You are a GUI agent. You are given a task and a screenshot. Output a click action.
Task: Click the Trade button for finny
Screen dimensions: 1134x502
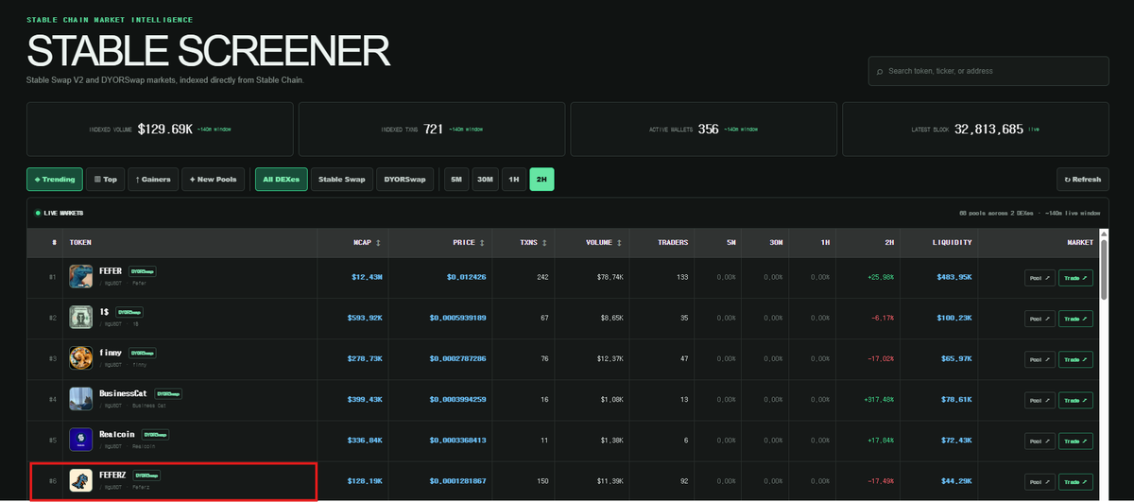pos(1075,359)
